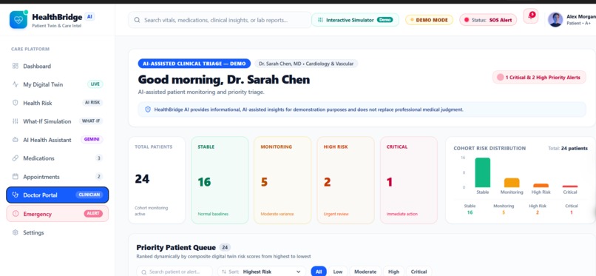Click the red Critical bar in chart
Image resolution: width=596 pixels, height=276 pixels.
click(x=570, y=186)
